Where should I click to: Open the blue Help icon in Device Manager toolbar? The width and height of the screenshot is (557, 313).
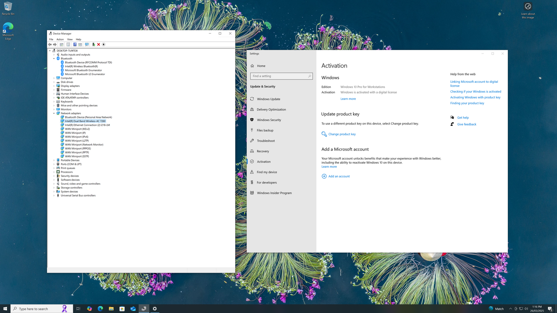tap(75, 45)
